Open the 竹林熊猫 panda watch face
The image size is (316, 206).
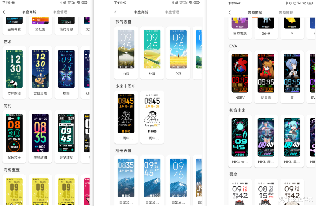click(x=14, y=72)
